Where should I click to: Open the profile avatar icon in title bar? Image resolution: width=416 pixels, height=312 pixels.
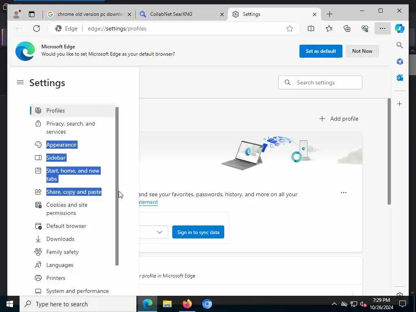[17, 14]
